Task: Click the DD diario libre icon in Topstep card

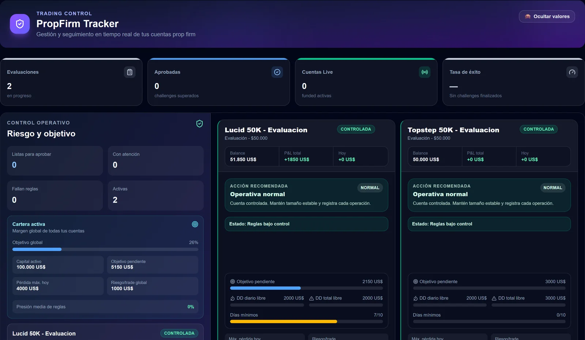Action: pos(415,298)
